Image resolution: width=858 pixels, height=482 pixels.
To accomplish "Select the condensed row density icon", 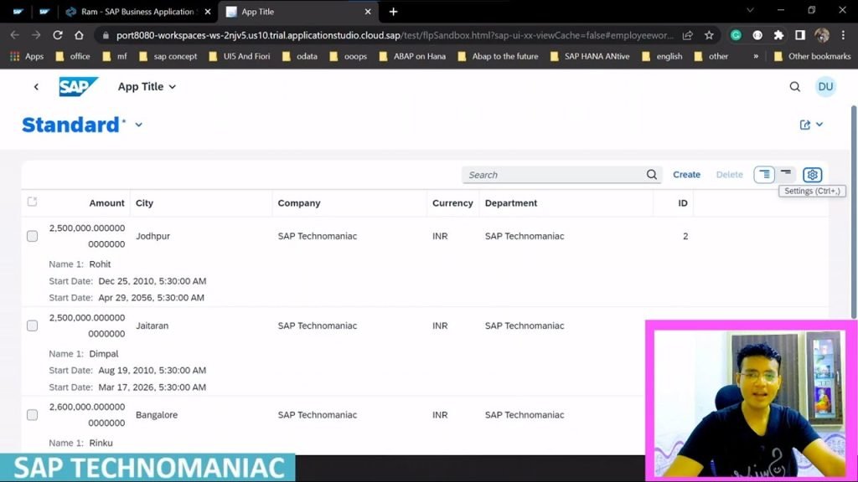I will click(x=785, y=174).
